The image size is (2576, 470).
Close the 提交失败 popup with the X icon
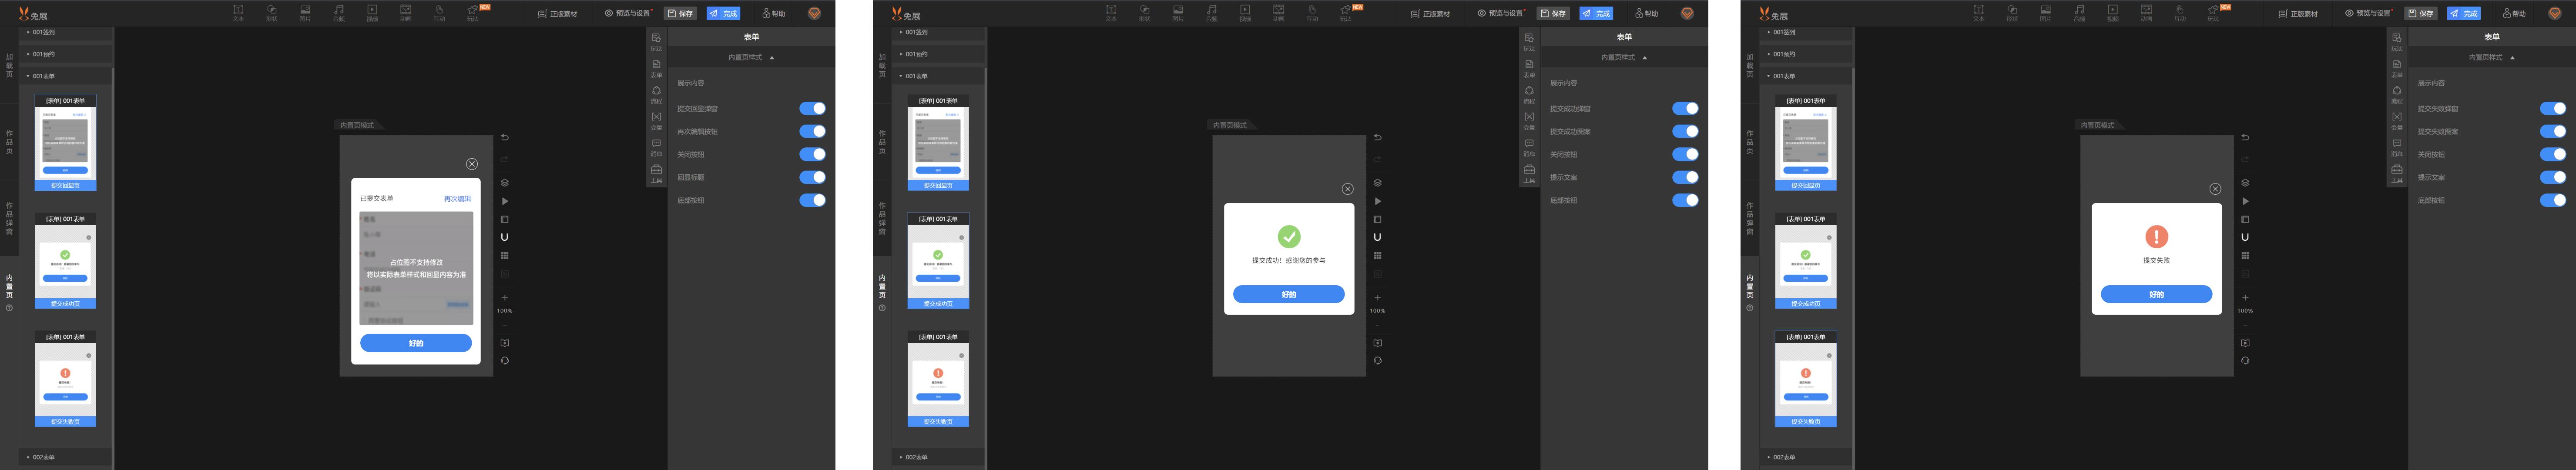point(2215,189)
